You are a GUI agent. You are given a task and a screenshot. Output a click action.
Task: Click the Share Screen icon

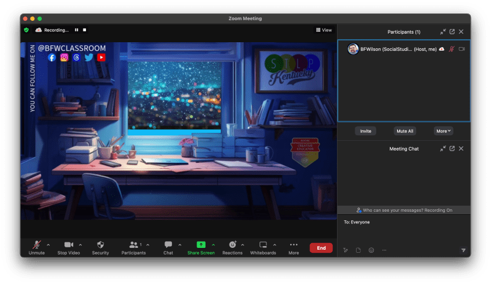pyautogui.click(x=201, y=245)
